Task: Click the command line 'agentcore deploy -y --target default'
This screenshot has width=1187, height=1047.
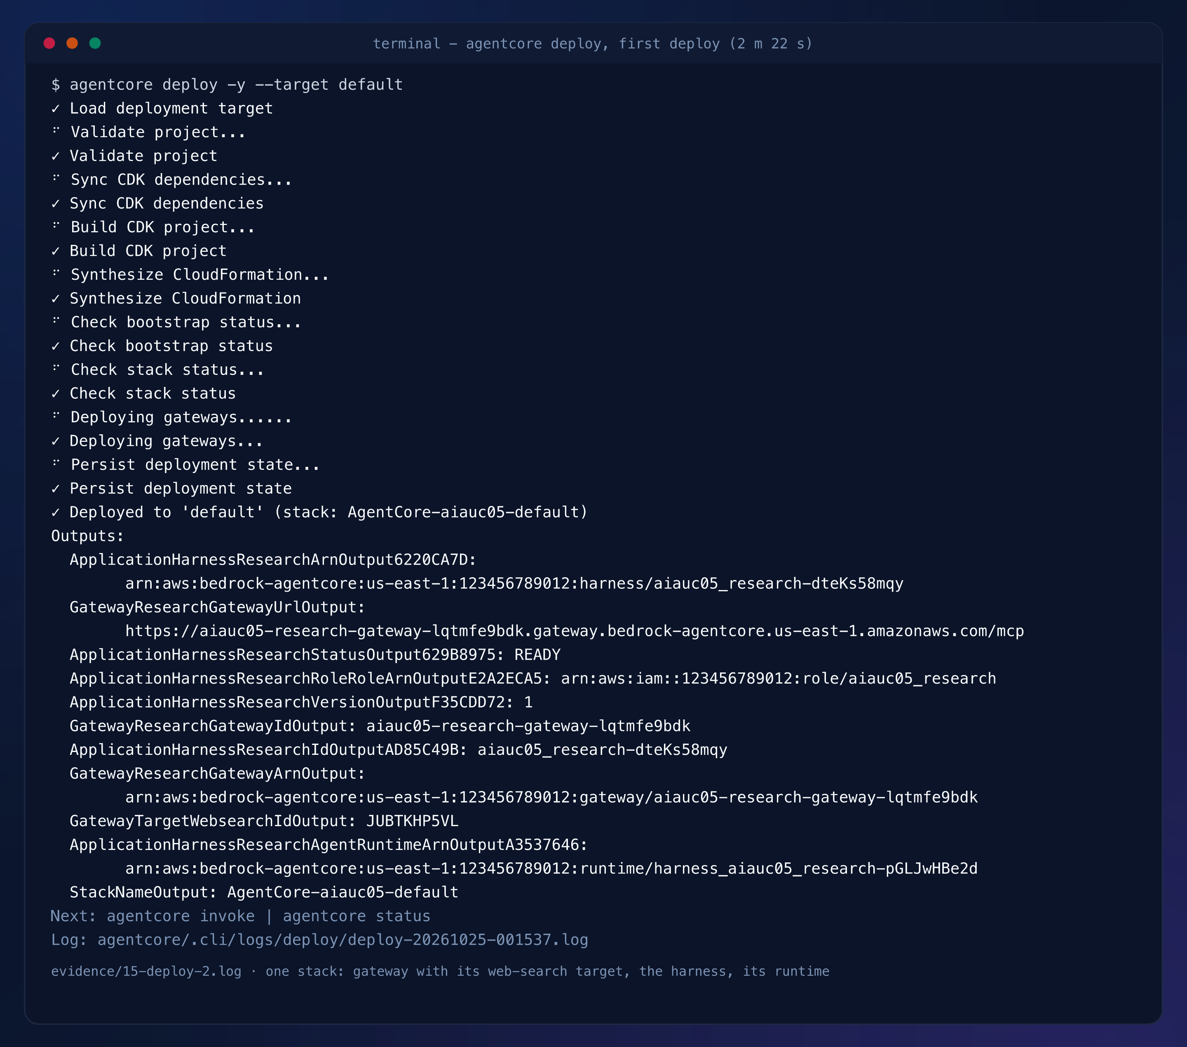Action: (x=236, y=85)
